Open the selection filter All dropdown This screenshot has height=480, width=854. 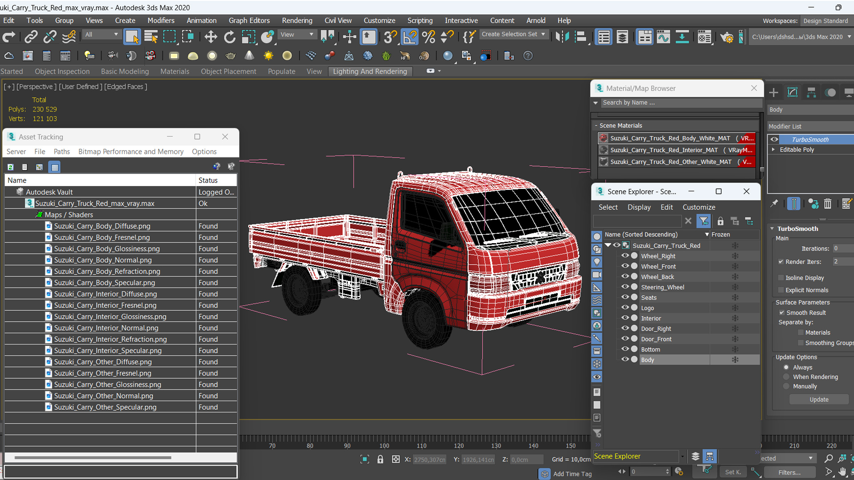[101, 34]
